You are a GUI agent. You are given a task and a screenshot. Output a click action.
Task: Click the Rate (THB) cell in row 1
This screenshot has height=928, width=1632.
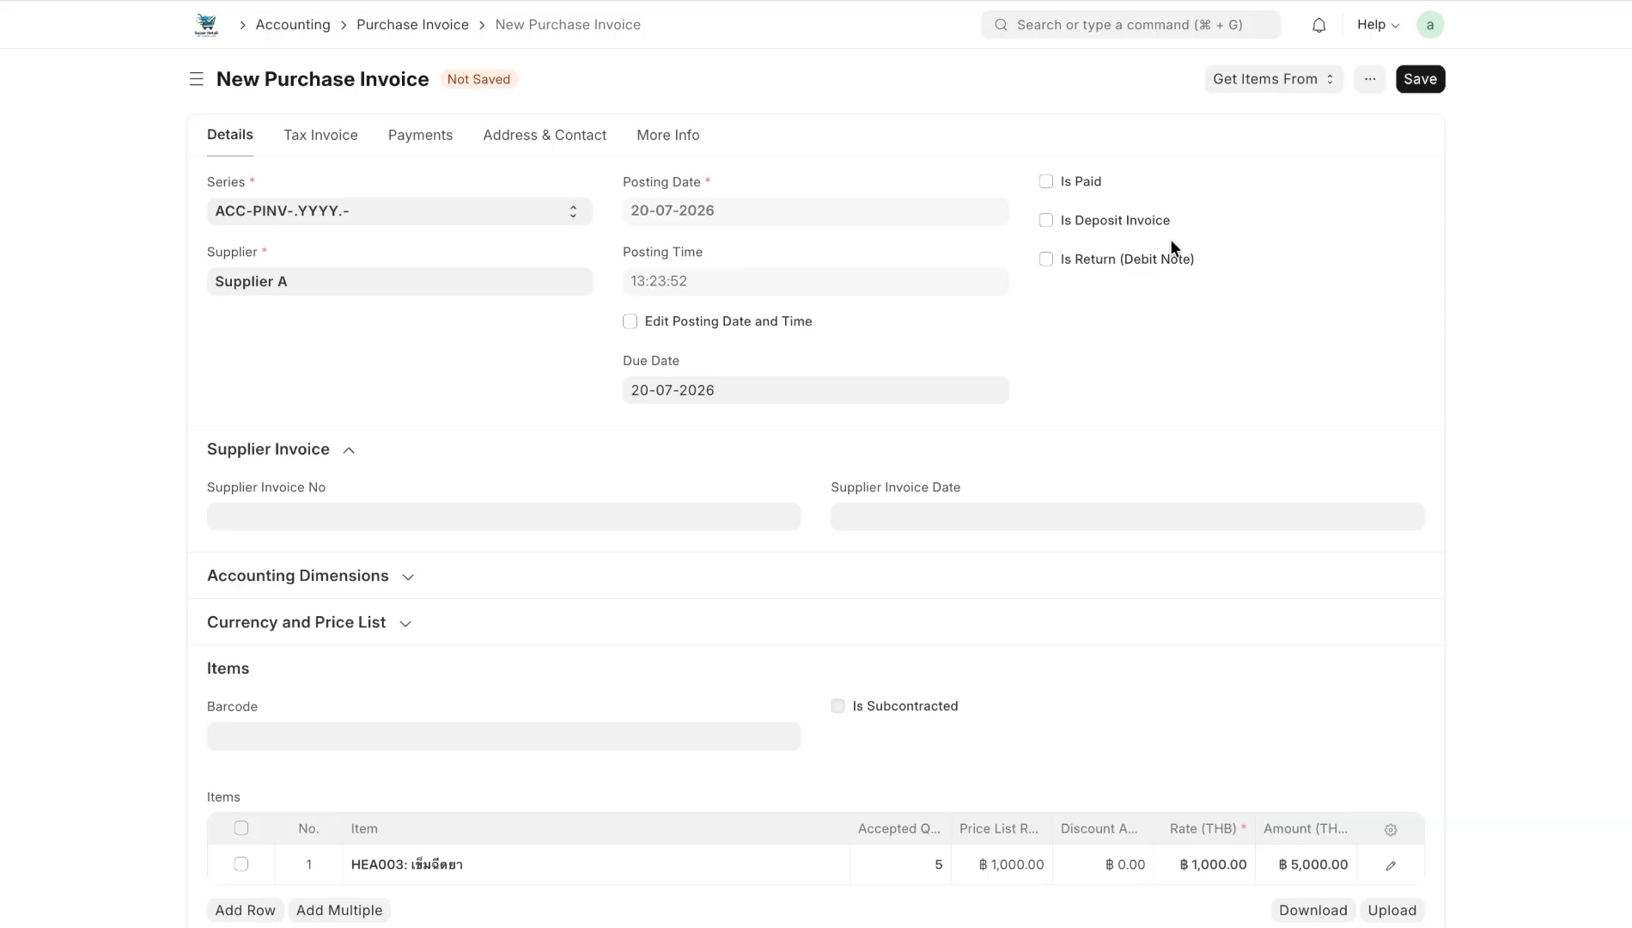coord(1204,864)
